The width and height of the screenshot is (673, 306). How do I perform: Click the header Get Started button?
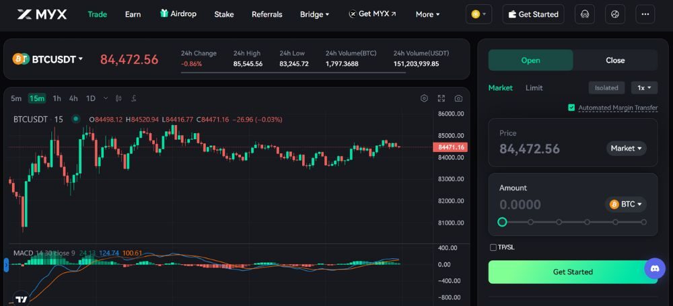(x=534, y=14)
